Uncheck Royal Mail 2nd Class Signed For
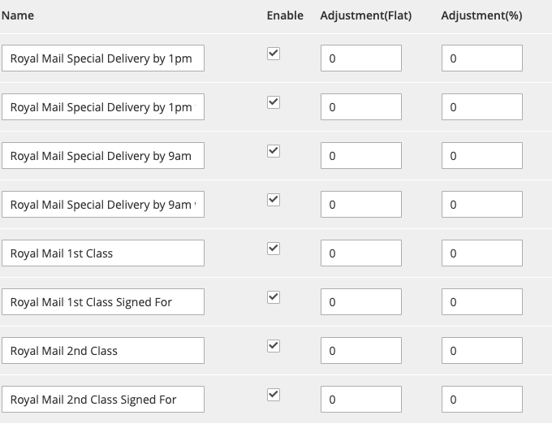This screenshot has width=552, height=424. click(274, 395)
